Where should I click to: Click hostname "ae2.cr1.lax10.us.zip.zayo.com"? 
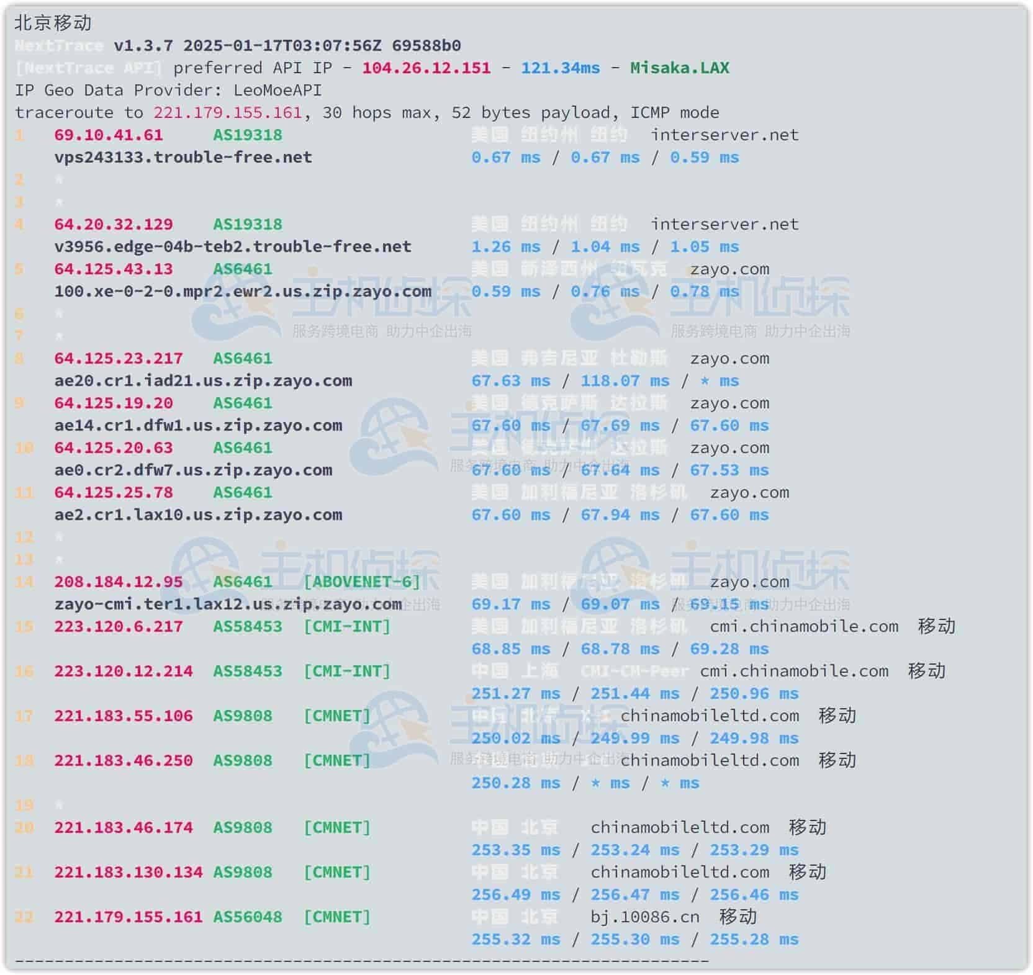tap(198, 514)
